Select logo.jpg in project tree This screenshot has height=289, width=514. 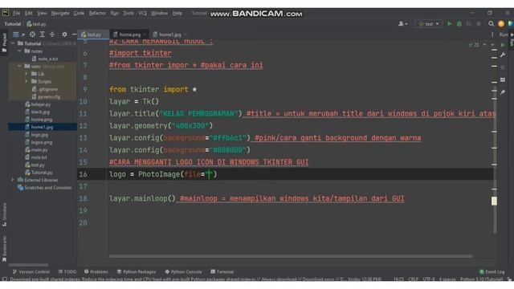[x=37, y=135]
